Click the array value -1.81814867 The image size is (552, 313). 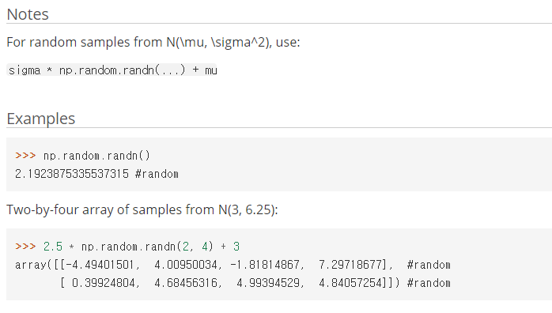(x=265, y=265)
